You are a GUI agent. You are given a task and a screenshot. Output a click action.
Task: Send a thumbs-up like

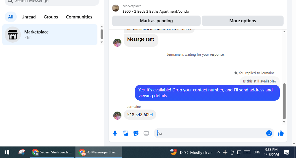pos(281,133)
